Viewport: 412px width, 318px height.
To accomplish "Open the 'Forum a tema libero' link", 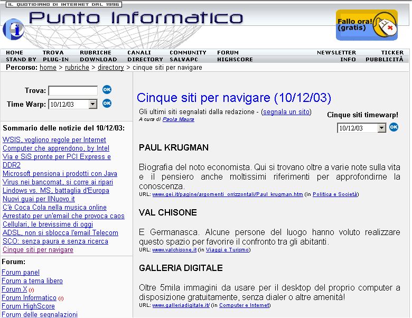I will click(32, 280).
